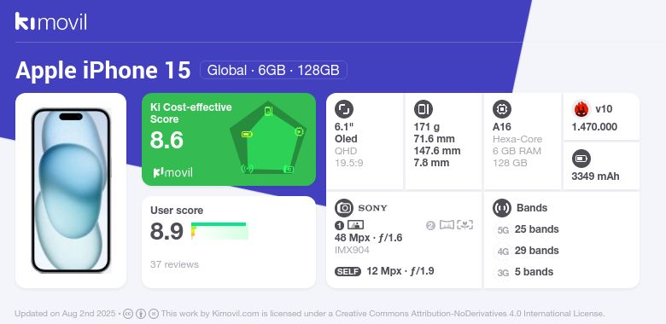
Task: Click the Ki Cost-effective Score pentagon chart
Action: pyautogui.click(x=268, y=138)
